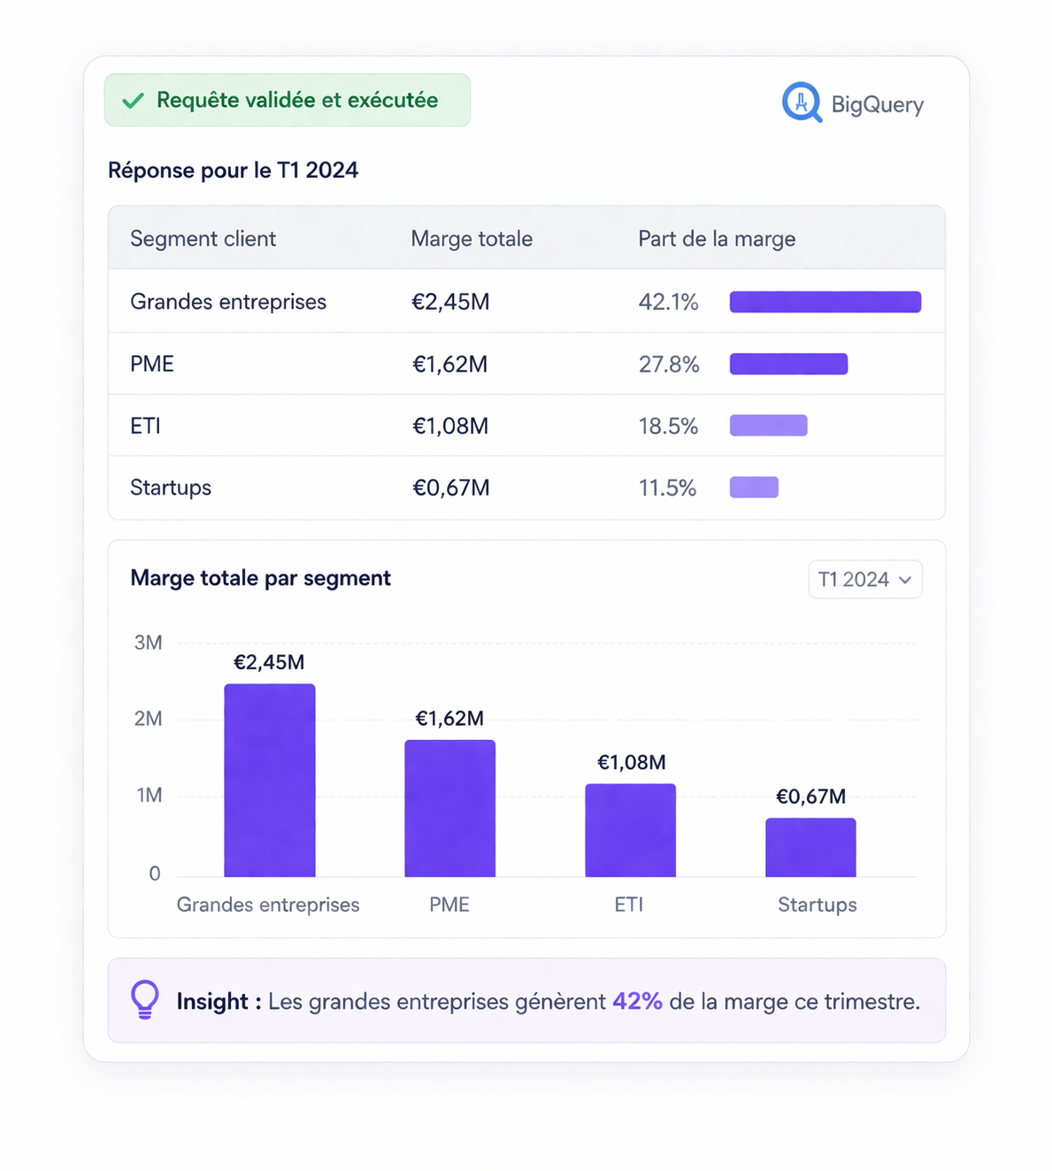
Task: Click the 42.1% margin share progress bar
Action: pos(825,302)
